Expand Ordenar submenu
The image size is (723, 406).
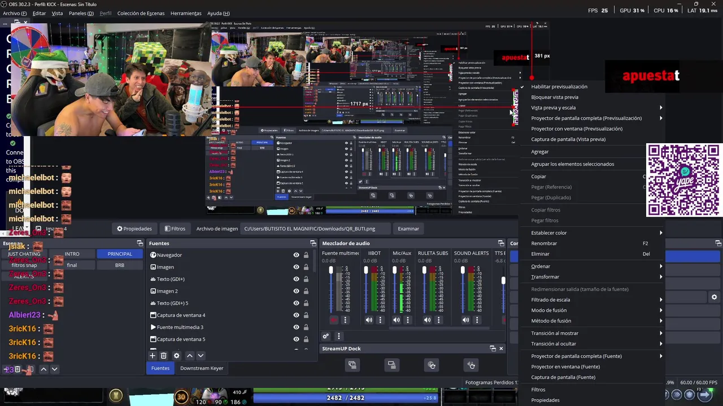pyautogui.click(x=592, y=266)
